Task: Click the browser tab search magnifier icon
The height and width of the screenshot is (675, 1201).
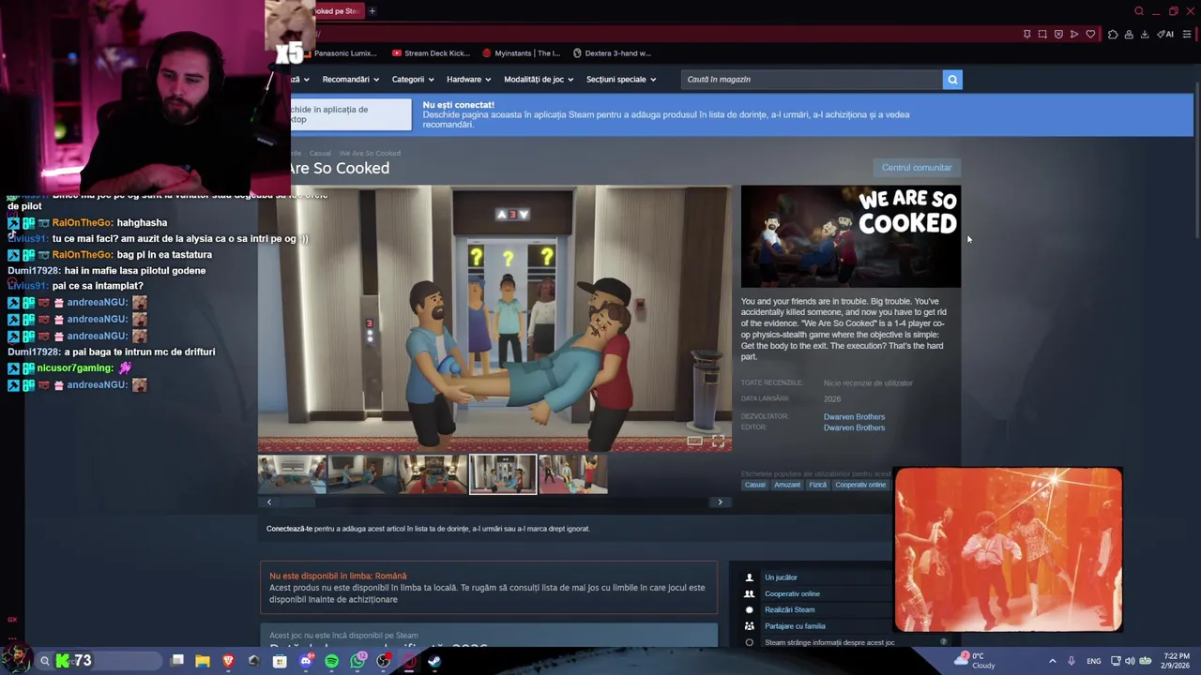Action: 1139,11
